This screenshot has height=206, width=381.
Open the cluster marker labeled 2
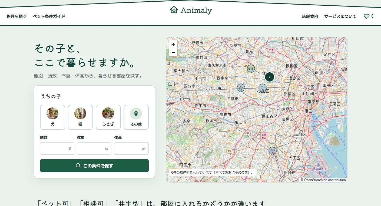[269, 77]
